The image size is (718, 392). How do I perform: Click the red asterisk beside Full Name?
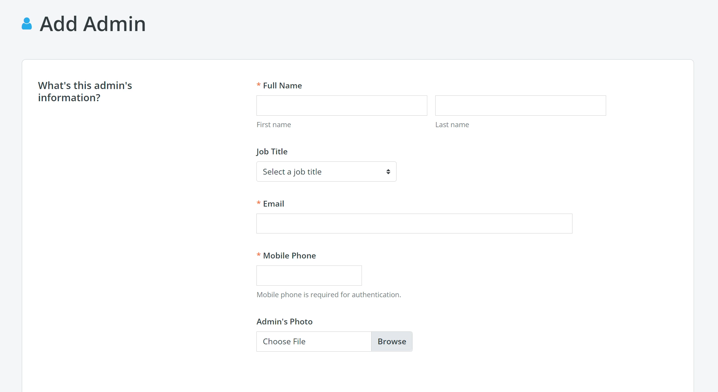[x=258, y=85]
